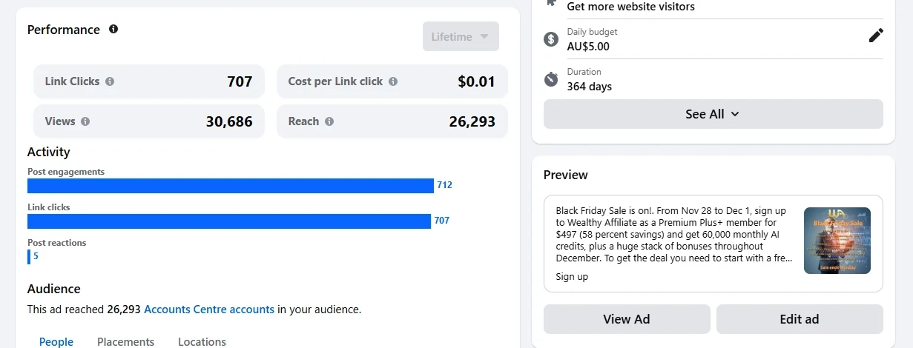Image resolution: width=913 pixels, height=348 pixels.
Task: Click the Link Clicks info icon
Action: point(110,82)
